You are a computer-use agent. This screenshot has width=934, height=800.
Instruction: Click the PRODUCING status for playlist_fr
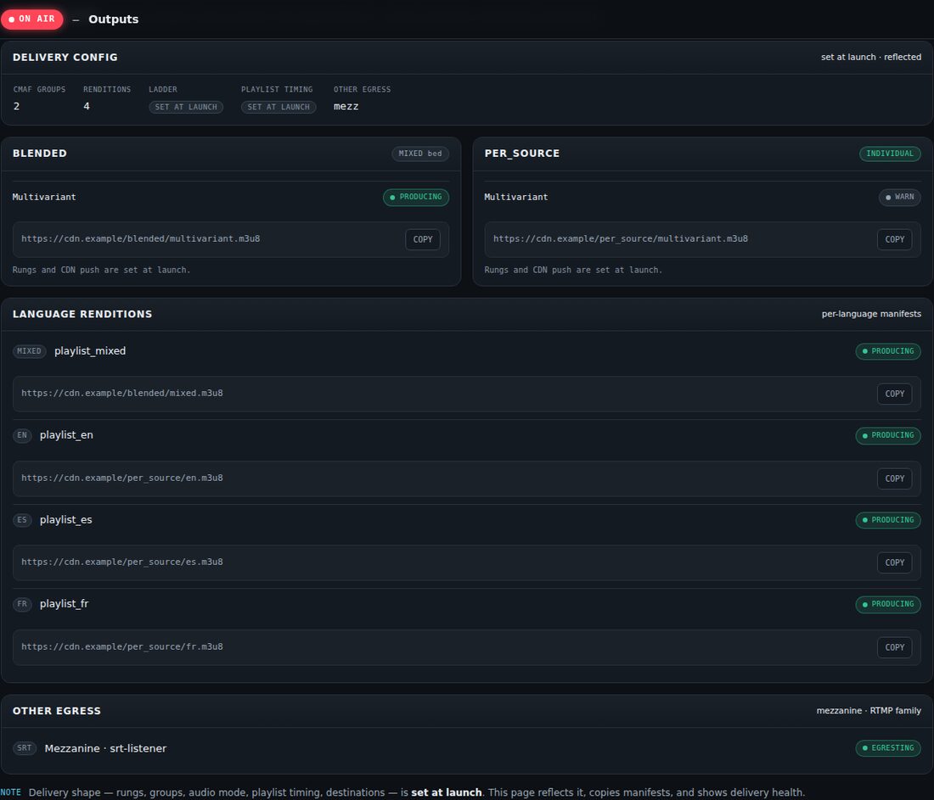(x=888, y=604)
